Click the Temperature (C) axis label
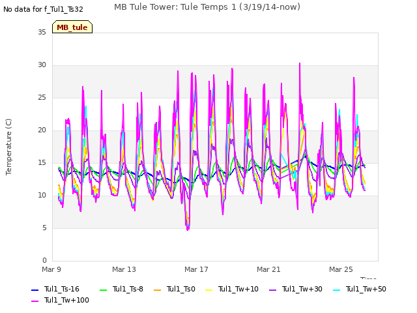This screenshot has width=417, height=313. tap(8, 147)
